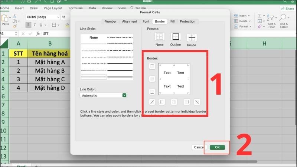This screenshot has width=297, height=167.
Task: Click the cancel entry X in formula bar
Action: (23, 33)
